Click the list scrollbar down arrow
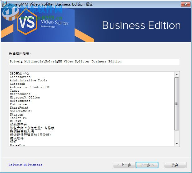 [177, 144]
